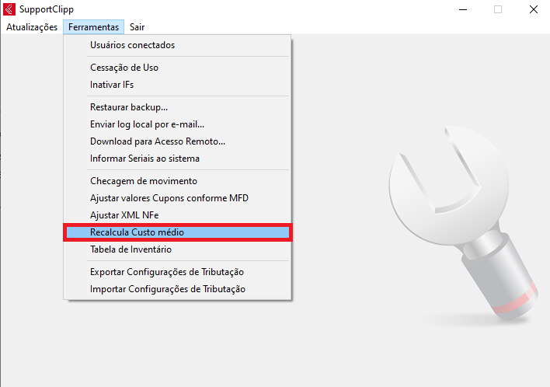This screenshot has height=387, width=550.
Task: Choose Cessação de Uso option
Action: (124, 68)
